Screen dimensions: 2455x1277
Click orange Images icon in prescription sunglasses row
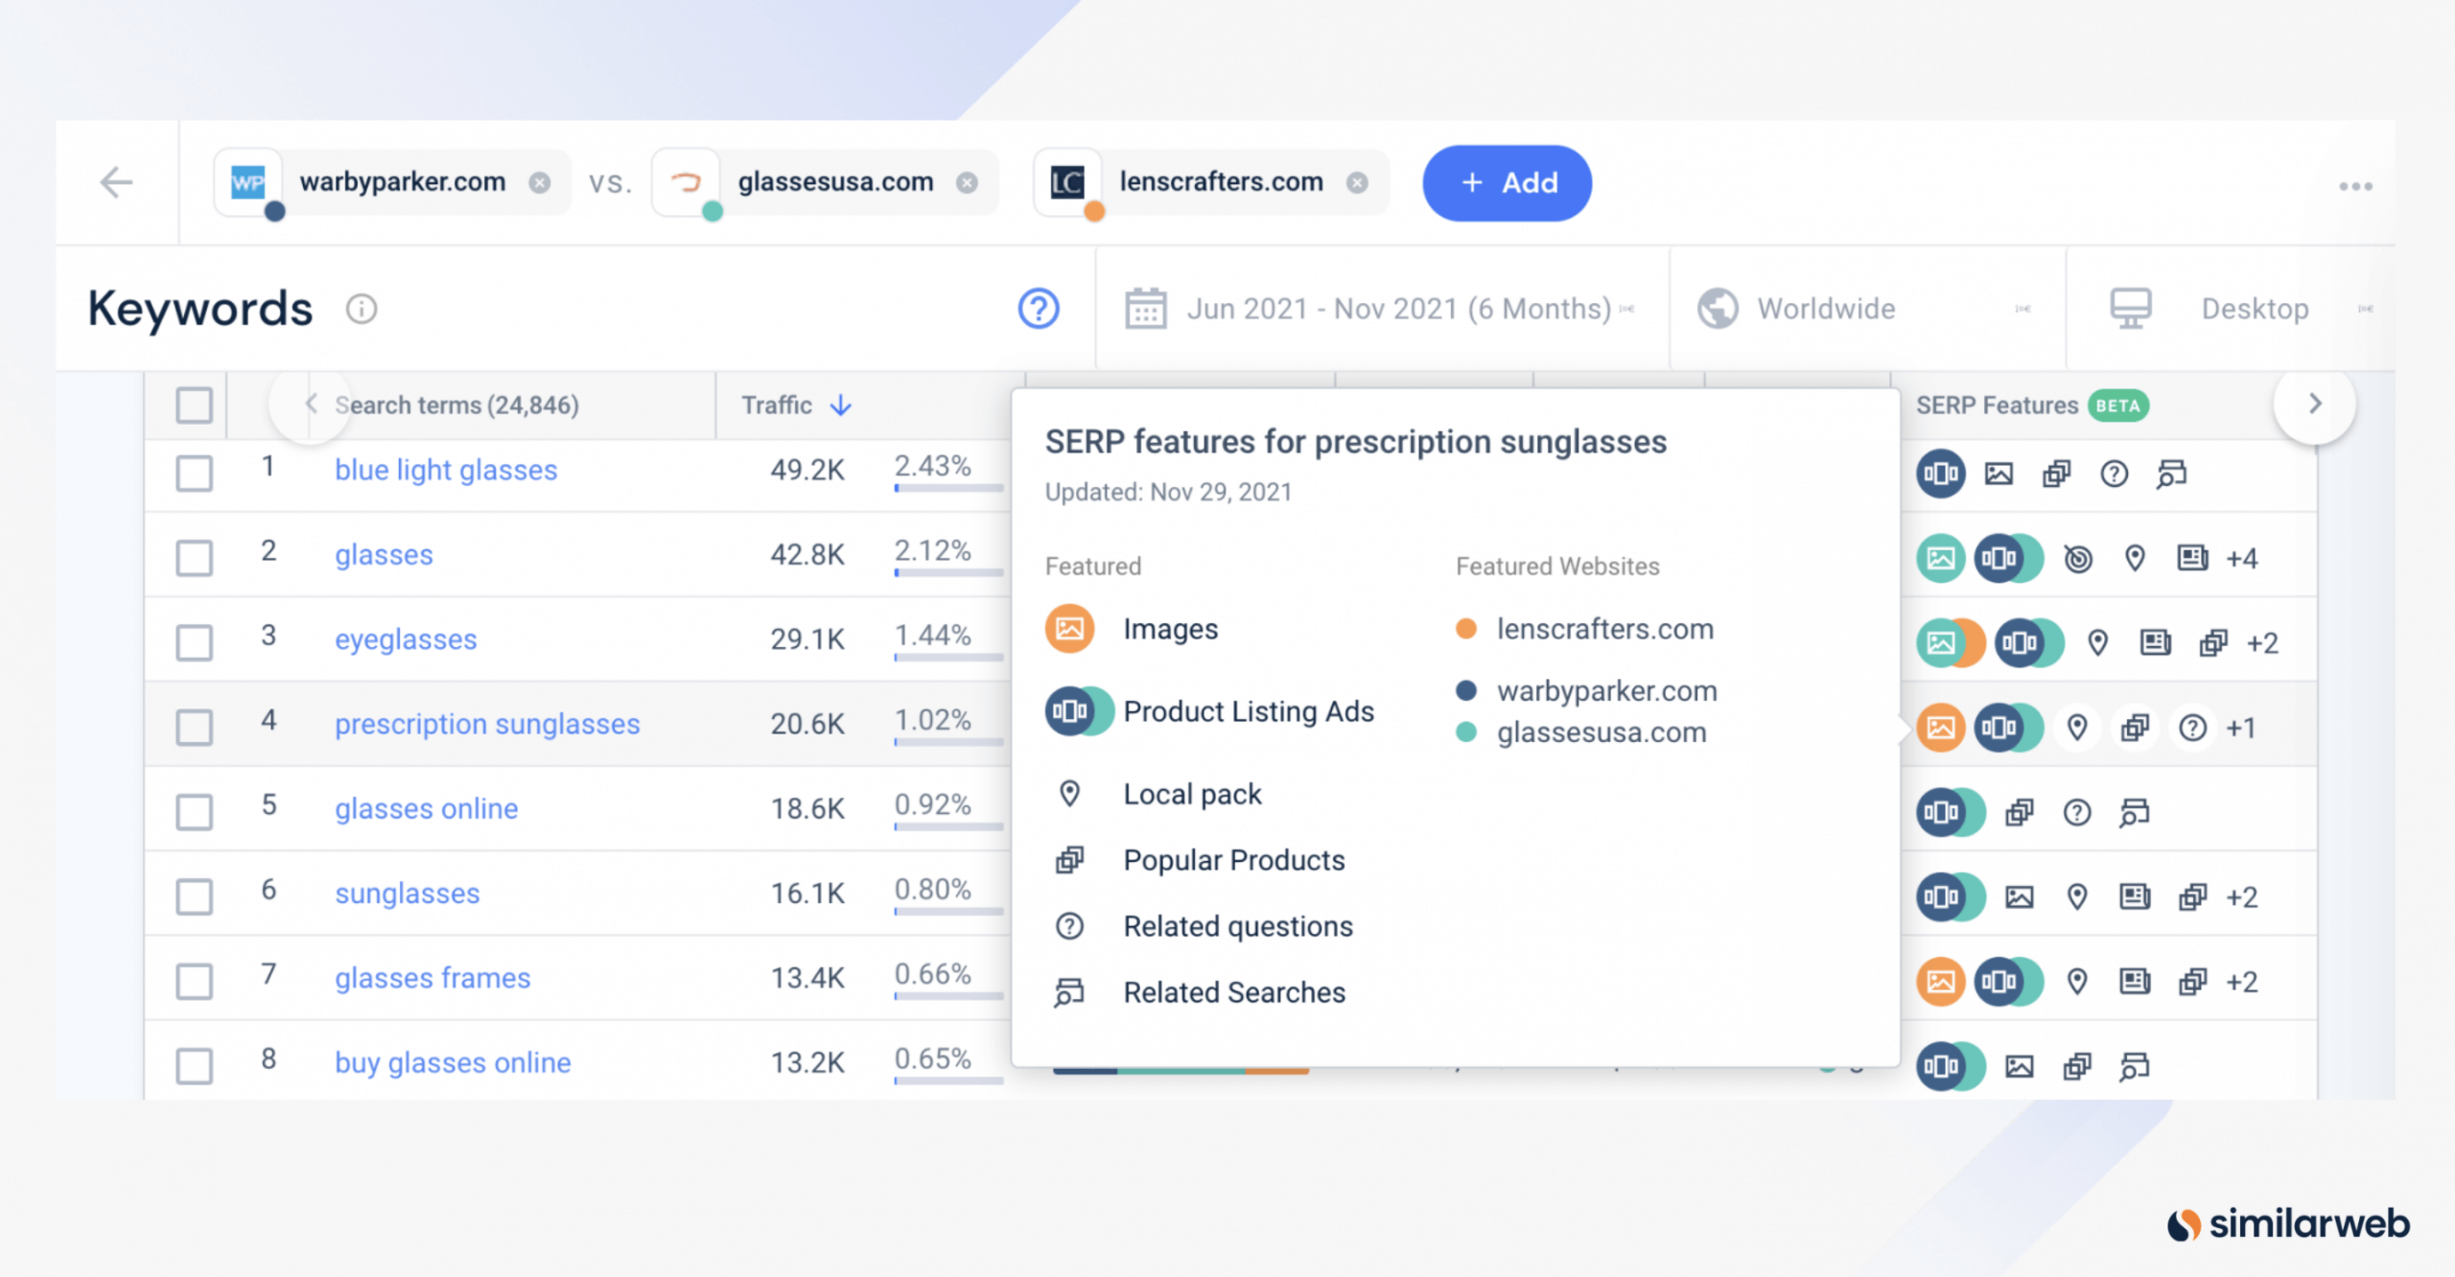[1941, 727]
